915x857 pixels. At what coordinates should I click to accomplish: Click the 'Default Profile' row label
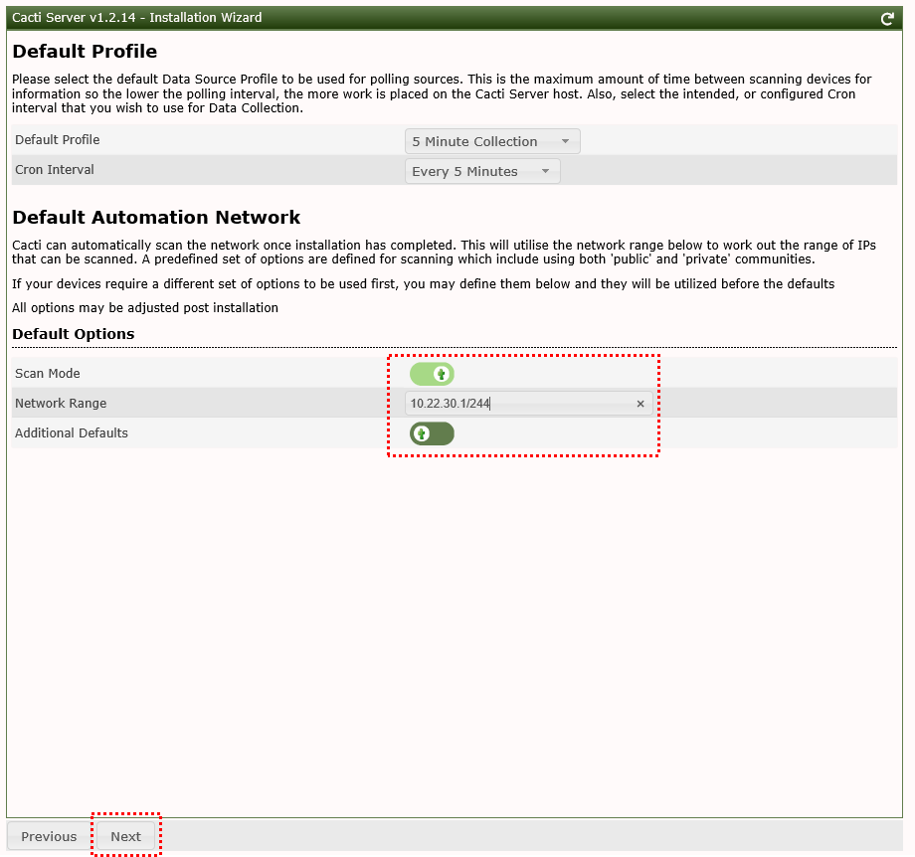click(x=58, y=140)
